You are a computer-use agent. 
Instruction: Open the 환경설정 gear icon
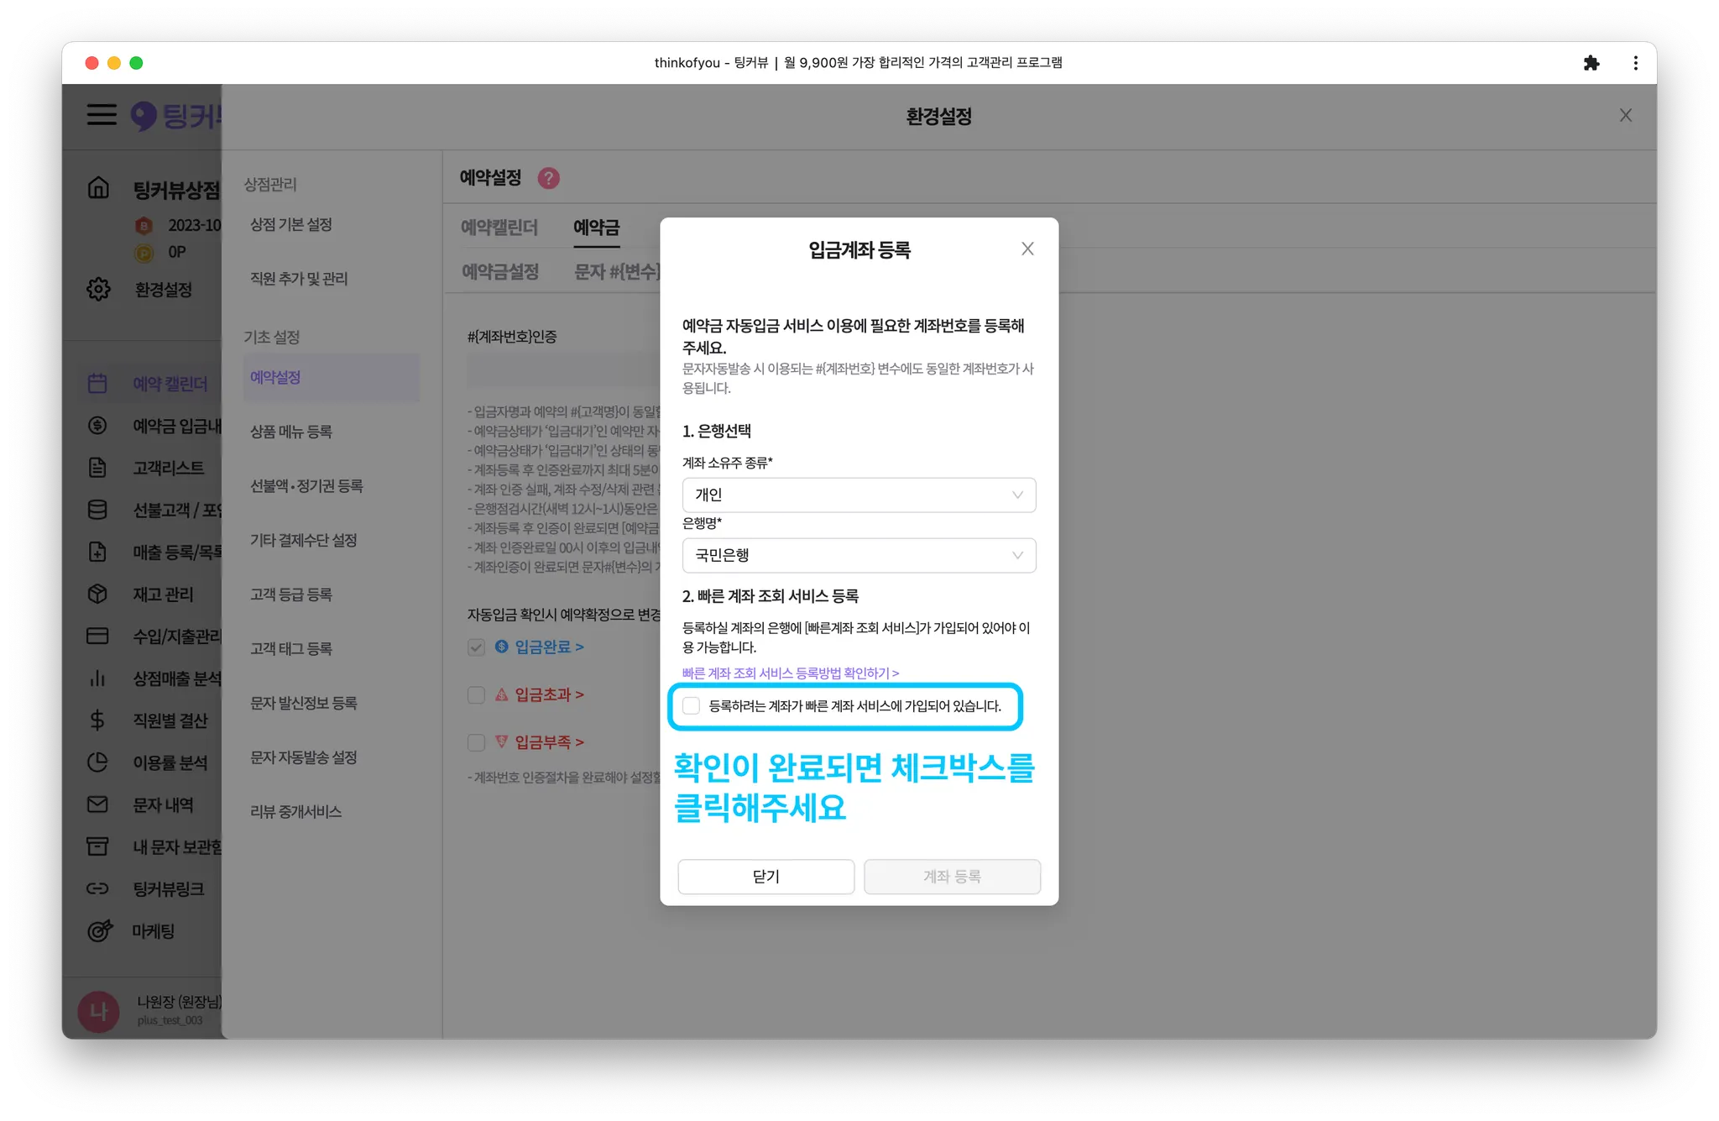pyautogui.click(x=98, y=289)
